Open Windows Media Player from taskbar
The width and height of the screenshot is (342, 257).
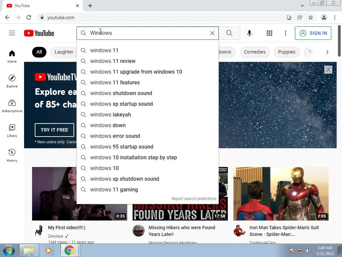pos(49,250)
